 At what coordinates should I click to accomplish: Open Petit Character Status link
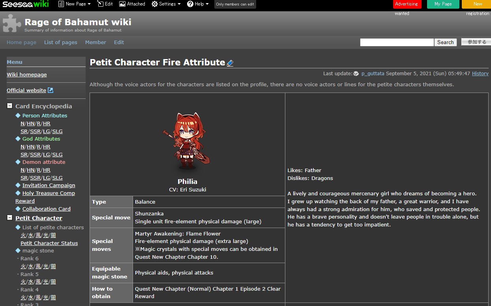pyautogui.click(x=49, y=243)
